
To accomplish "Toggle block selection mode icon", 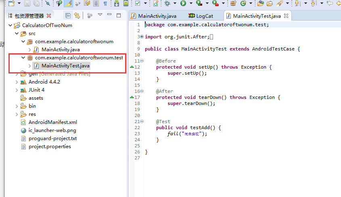I will (x=96, y=3).
